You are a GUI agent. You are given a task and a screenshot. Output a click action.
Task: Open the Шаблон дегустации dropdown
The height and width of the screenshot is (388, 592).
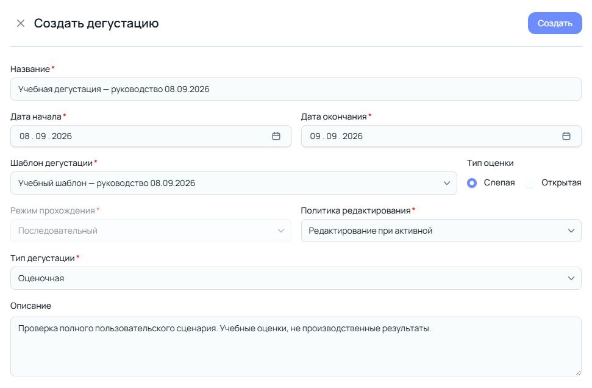tap(234, 183)
